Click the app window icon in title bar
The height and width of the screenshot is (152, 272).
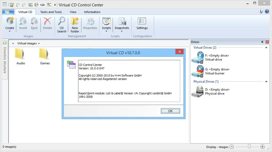[5, 5]
